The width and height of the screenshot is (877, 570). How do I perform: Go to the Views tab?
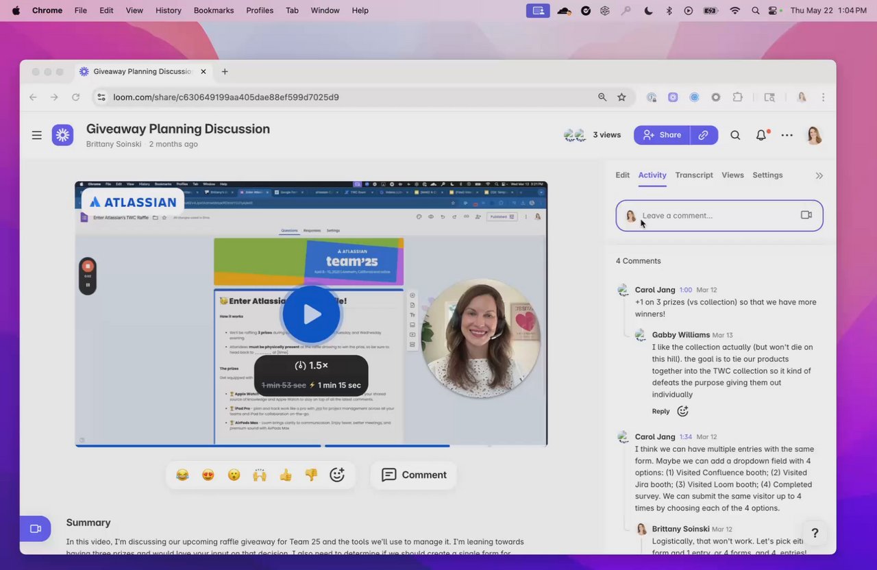point(732,175)
